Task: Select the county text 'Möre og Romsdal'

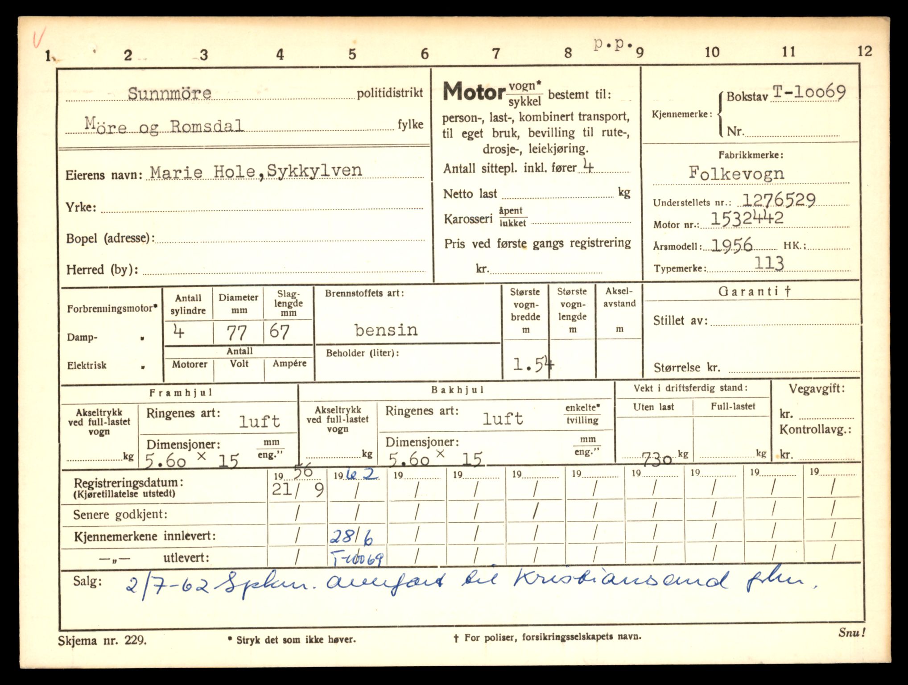Action: pos(164,125)
